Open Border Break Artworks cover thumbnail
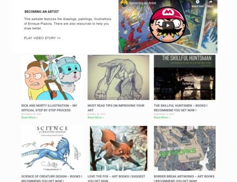This screenshot has width=237, height=182. pos(185,148)
